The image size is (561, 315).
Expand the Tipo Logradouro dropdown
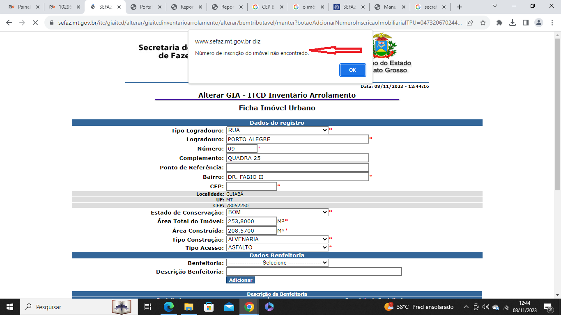(277, 130)
